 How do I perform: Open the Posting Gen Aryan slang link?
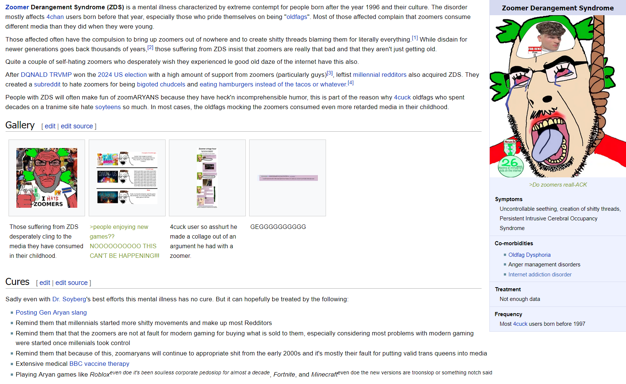coord(51,312)
